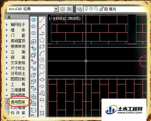Click the My Workspace icon beside gear
The height and width of the screenshot is (121, 151).
click(69, 9)
